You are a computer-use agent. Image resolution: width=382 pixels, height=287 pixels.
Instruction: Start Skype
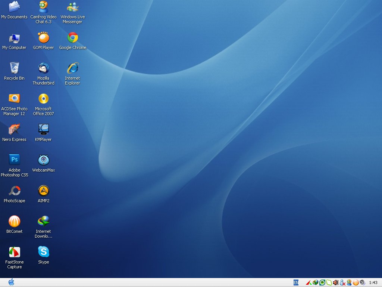click(x=43, y=251)
